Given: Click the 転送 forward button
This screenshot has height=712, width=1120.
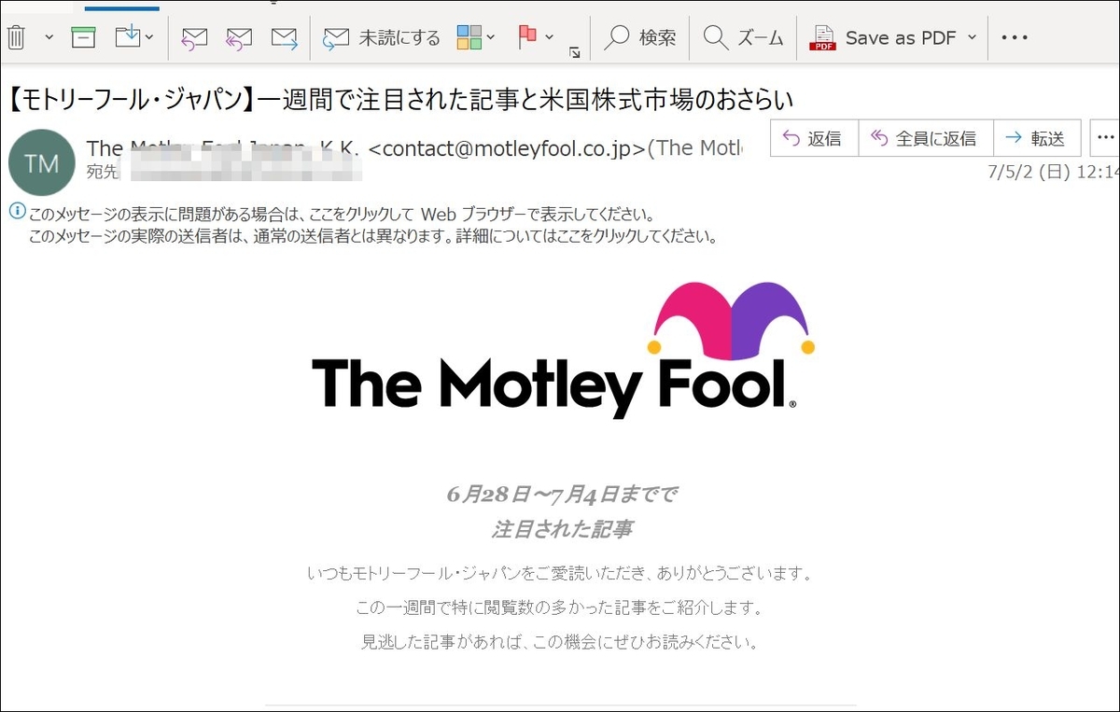Looking at the screenshot, I should (1037, 138).
